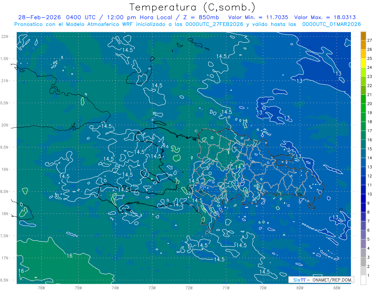Click the 26 label on the color scale
This screenshot has width=378, height=292.
[370, 49]
